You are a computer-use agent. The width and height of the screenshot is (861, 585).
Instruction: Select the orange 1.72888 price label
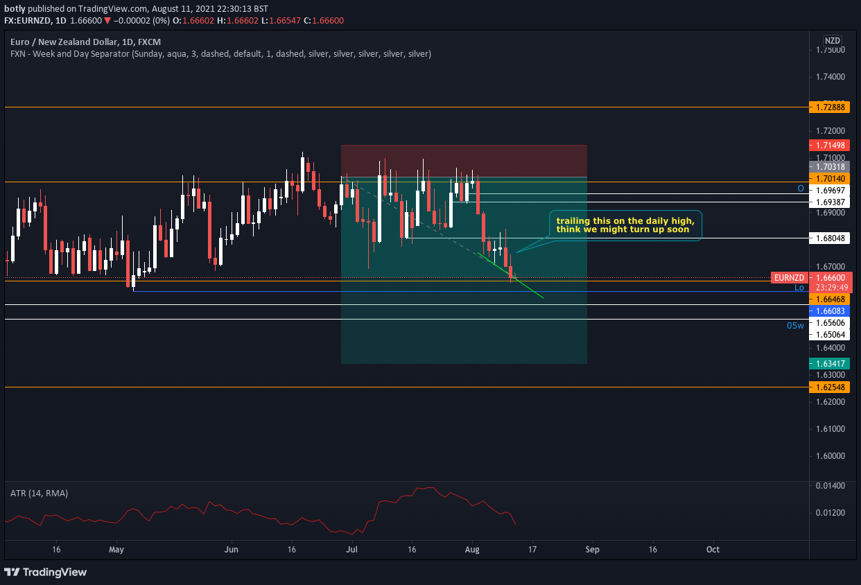pyautogui.click(x=830, y=107)
